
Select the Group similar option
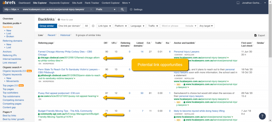47,26
